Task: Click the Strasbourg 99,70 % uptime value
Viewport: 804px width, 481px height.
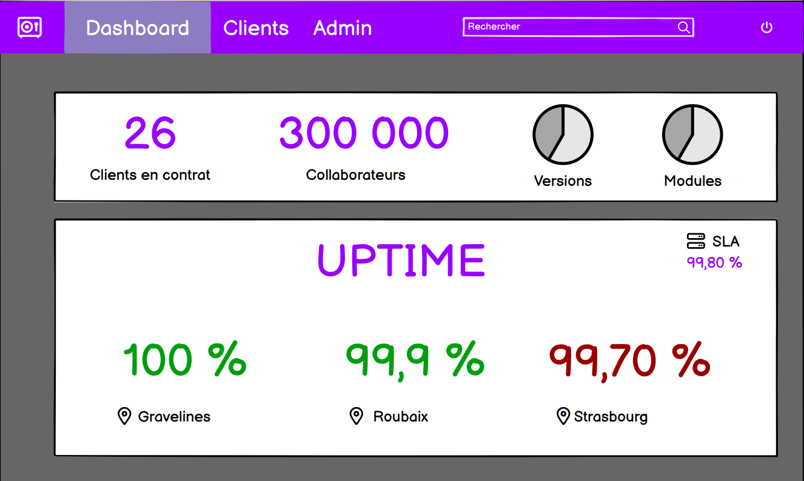Action: pos(629,360)
